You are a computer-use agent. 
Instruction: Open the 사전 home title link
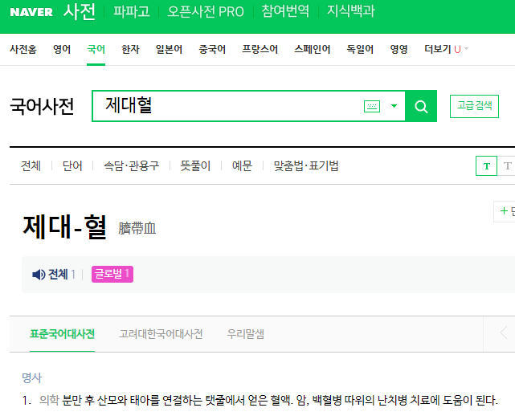tap(80, 11)
